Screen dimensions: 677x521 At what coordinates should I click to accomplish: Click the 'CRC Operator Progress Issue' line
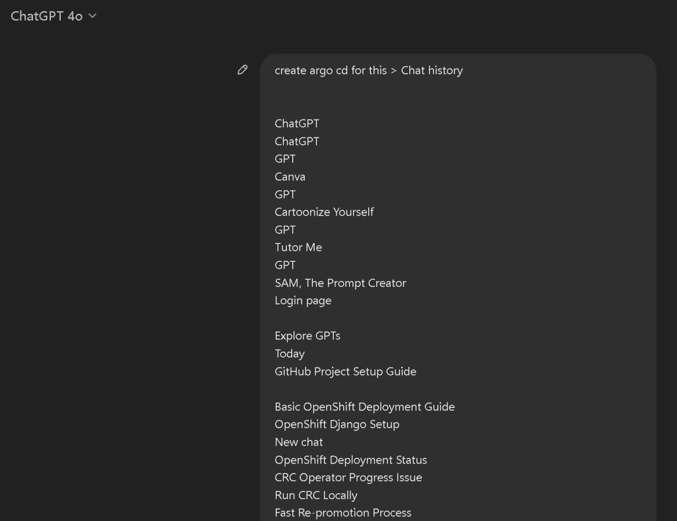coord(348,478)
